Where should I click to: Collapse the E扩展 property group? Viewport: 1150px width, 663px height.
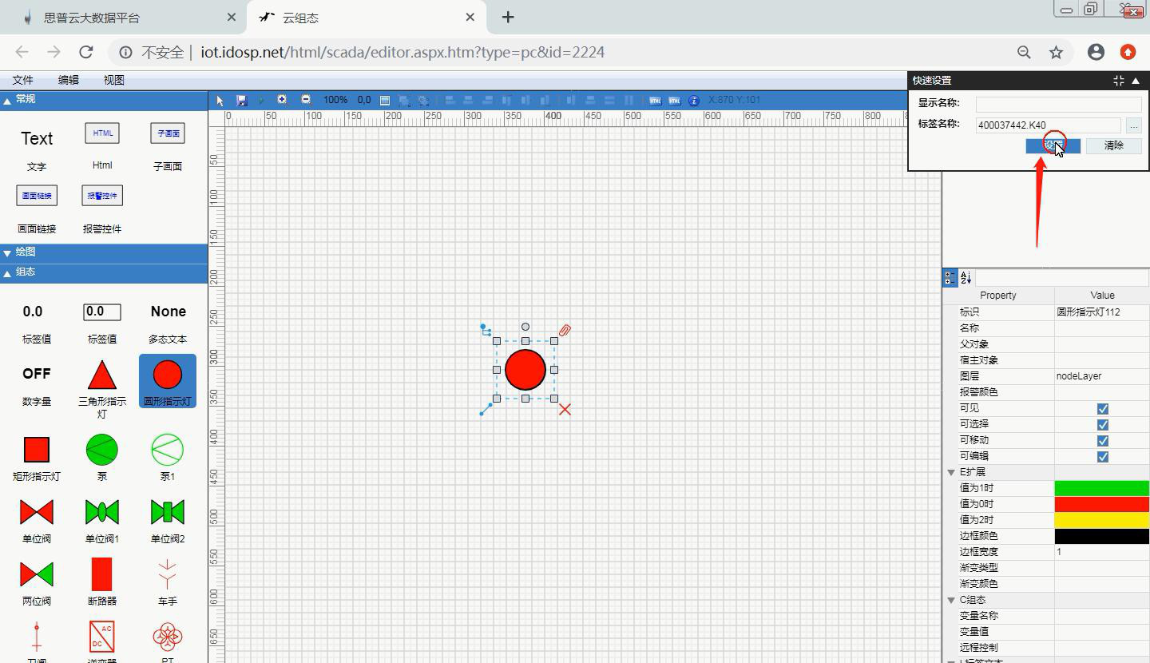[x=951, y=472]
